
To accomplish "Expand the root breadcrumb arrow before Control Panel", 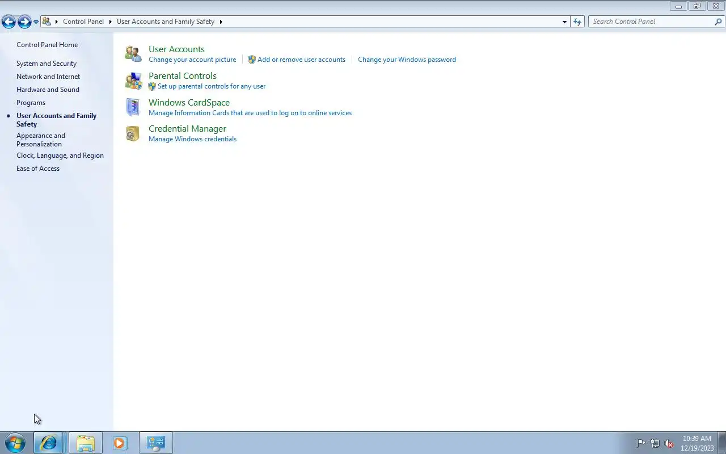I will (56, 22).
